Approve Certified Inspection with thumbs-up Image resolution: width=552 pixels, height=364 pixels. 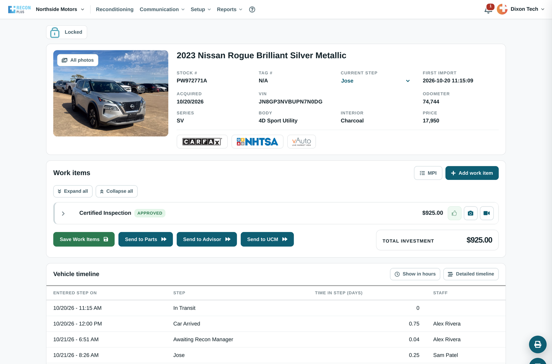(454, 213)
